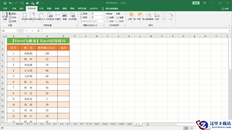Toggle Gridlines Print (网格线 打印) checkbox
Viewport: 232px width, 130px height.
coord(108,21)
